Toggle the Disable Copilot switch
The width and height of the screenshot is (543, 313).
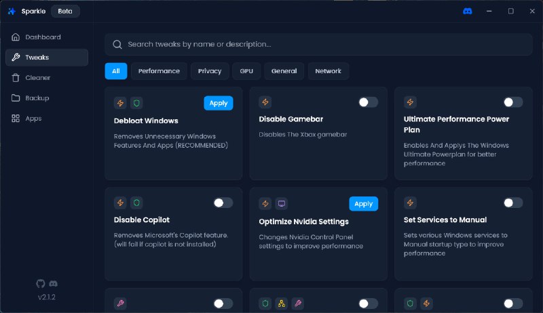[223, 203]
